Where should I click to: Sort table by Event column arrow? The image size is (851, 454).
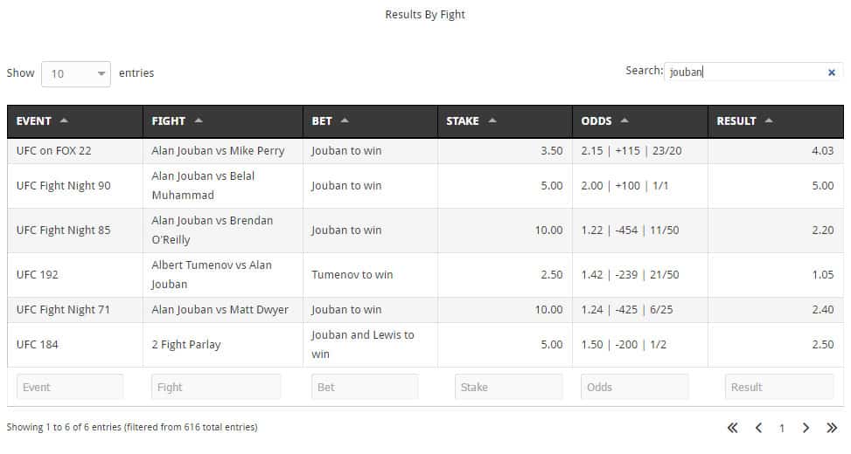65,120
